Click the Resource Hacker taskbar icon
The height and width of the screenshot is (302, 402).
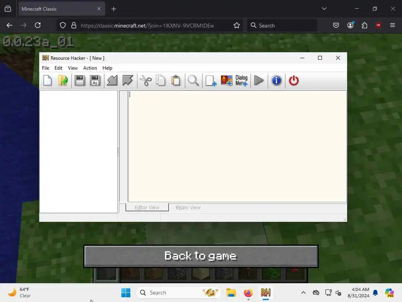tap(266, 293)
